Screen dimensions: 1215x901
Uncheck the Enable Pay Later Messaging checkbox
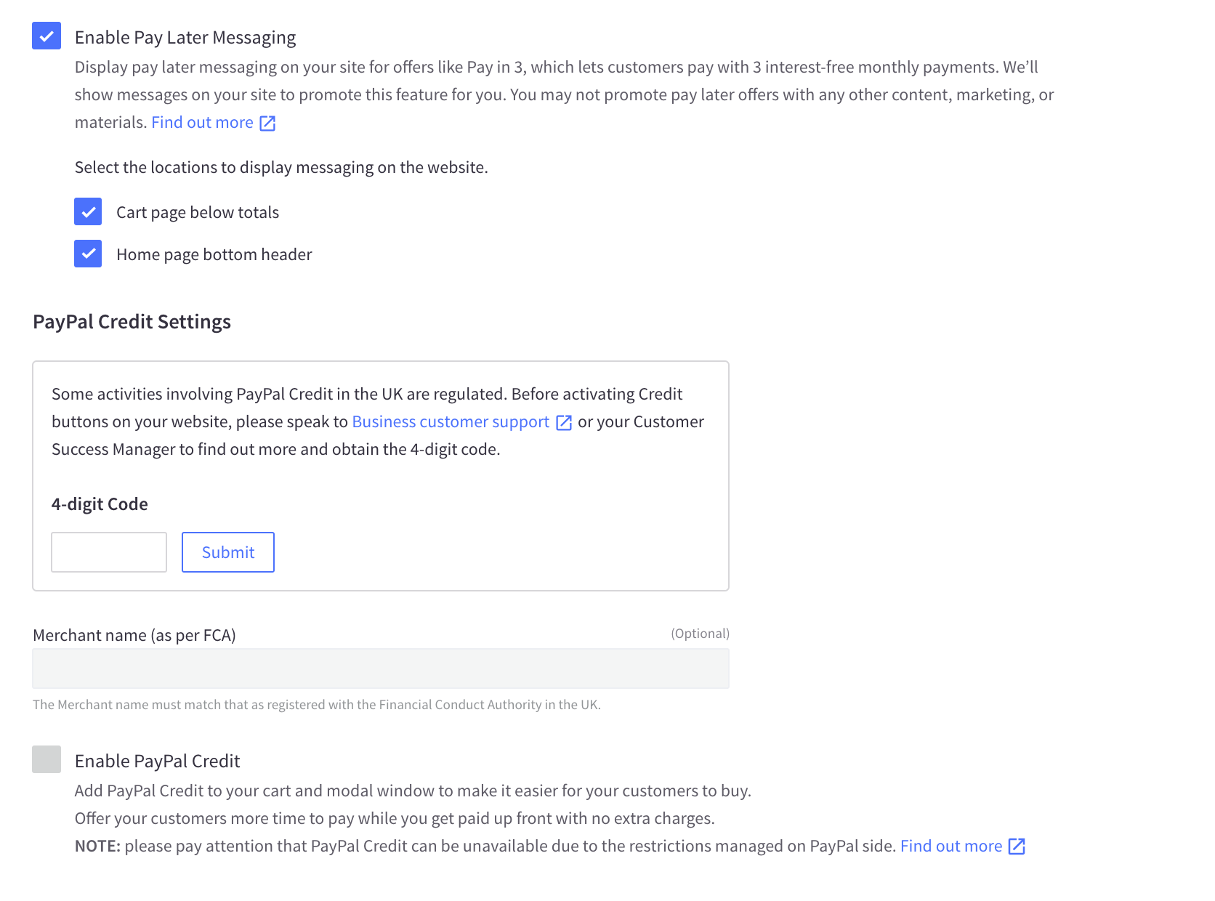(47, 36)
